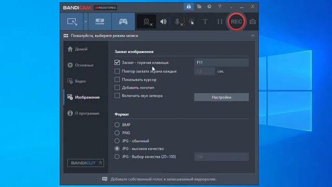
Task: Click the Основные gear icon
Action: [x=70, y=65]
